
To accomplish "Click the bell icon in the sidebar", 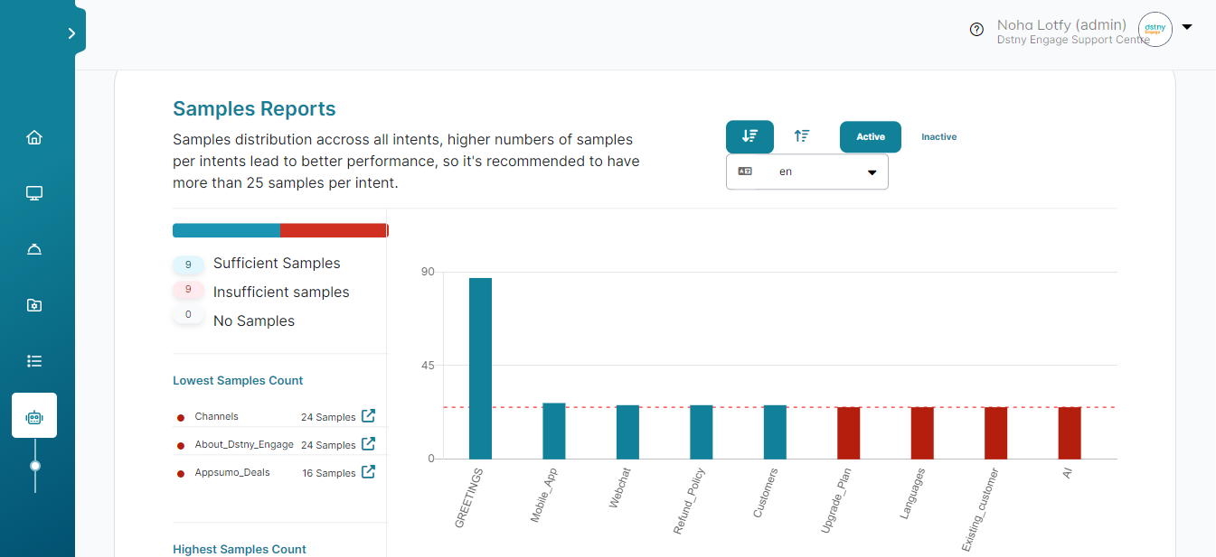I will pyautogui.click(x=34, y=248).
